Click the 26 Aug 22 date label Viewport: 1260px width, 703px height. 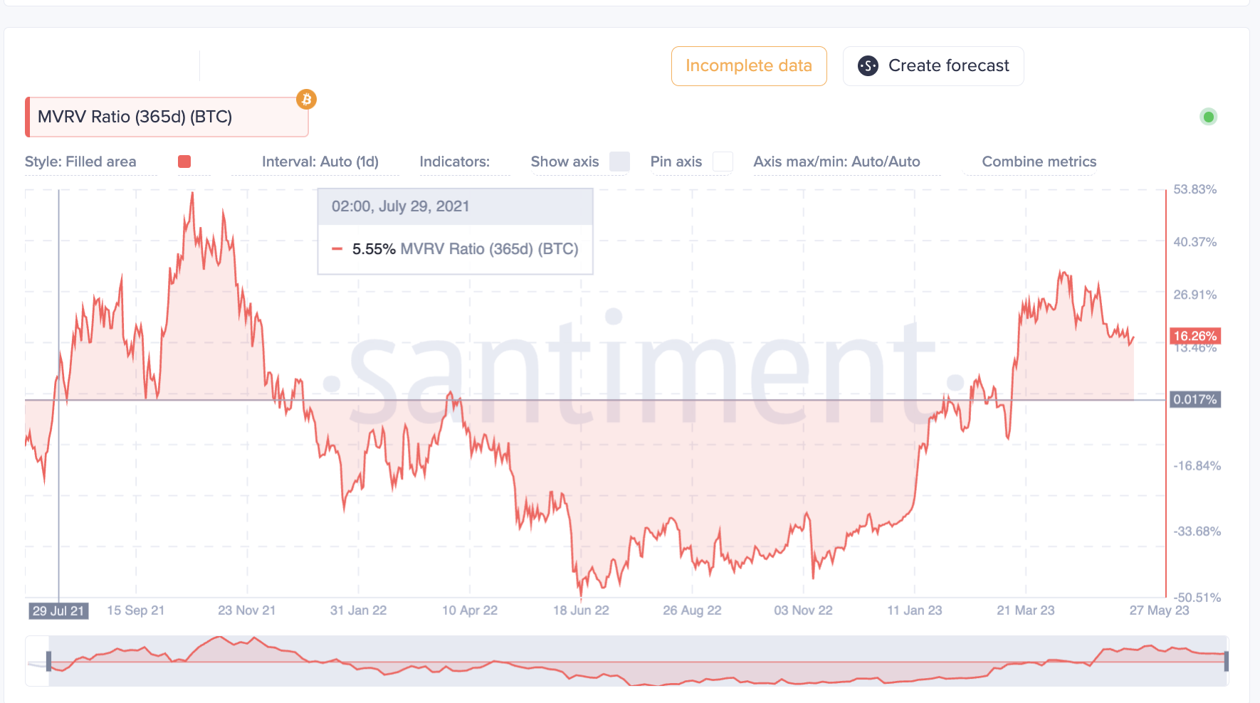coord(693,610)
